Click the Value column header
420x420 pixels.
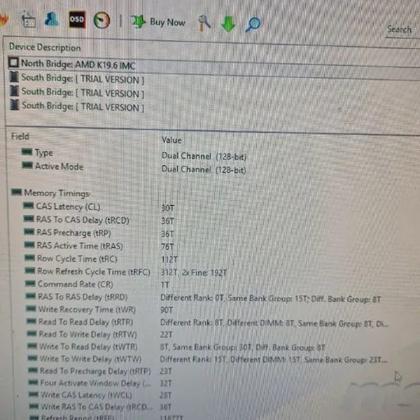pyautogui.click(x=171, y=140)
